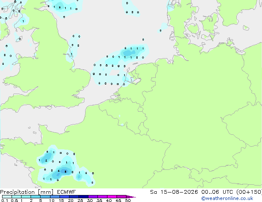The width and height of the screenshot is (262, 202).
Task: Click the 35–40 mm legend swatch
Action: 102,197
